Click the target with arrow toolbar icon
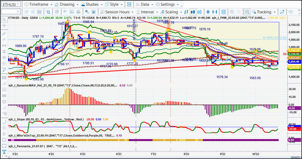 [57, 12]
